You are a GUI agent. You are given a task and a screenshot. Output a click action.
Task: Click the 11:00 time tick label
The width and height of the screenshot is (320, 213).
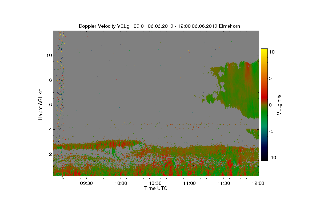coord(189,183)
